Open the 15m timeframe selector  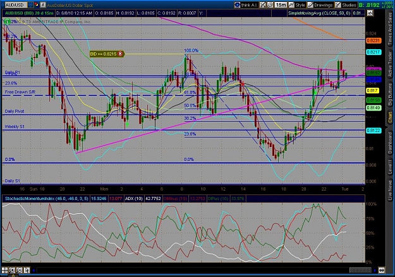pyautogui.click(x=281, y=5)
